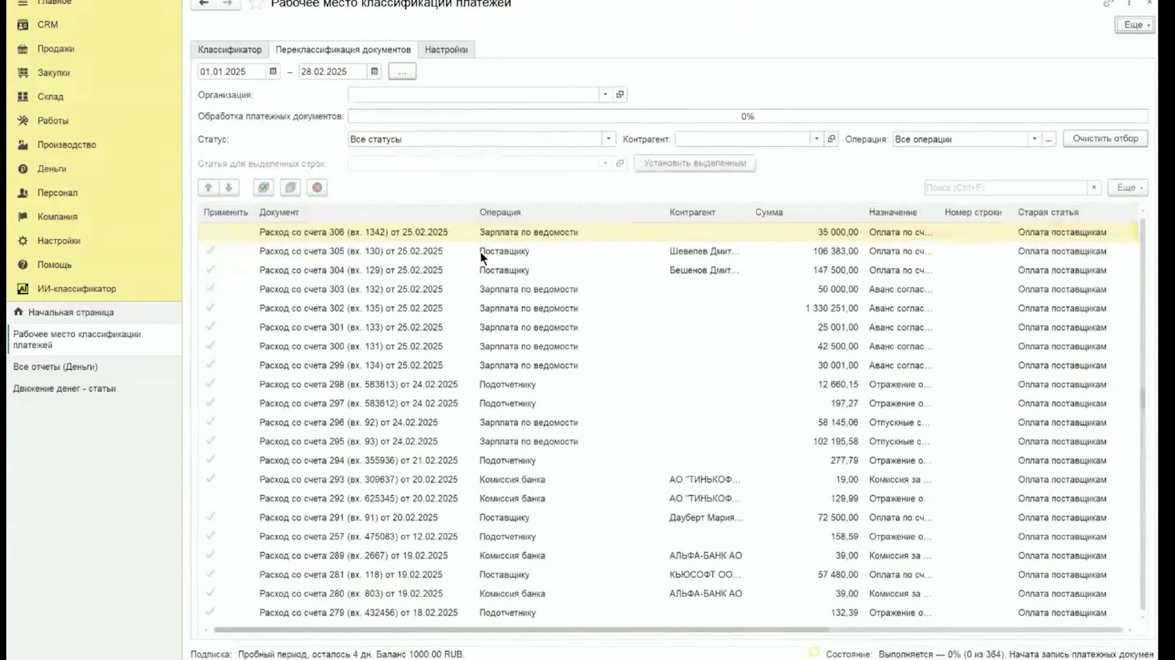The height and width of the screenshot is (660, 1175).
Task: Open Движение денег - статьи link
Action: coord(64,389)
